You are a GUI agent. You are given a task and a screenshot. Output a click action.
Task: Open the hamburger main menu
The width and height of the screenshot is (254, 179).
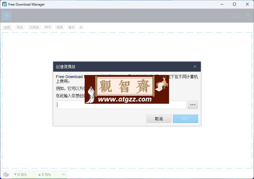pyautogui.click(x=248, y=16)
